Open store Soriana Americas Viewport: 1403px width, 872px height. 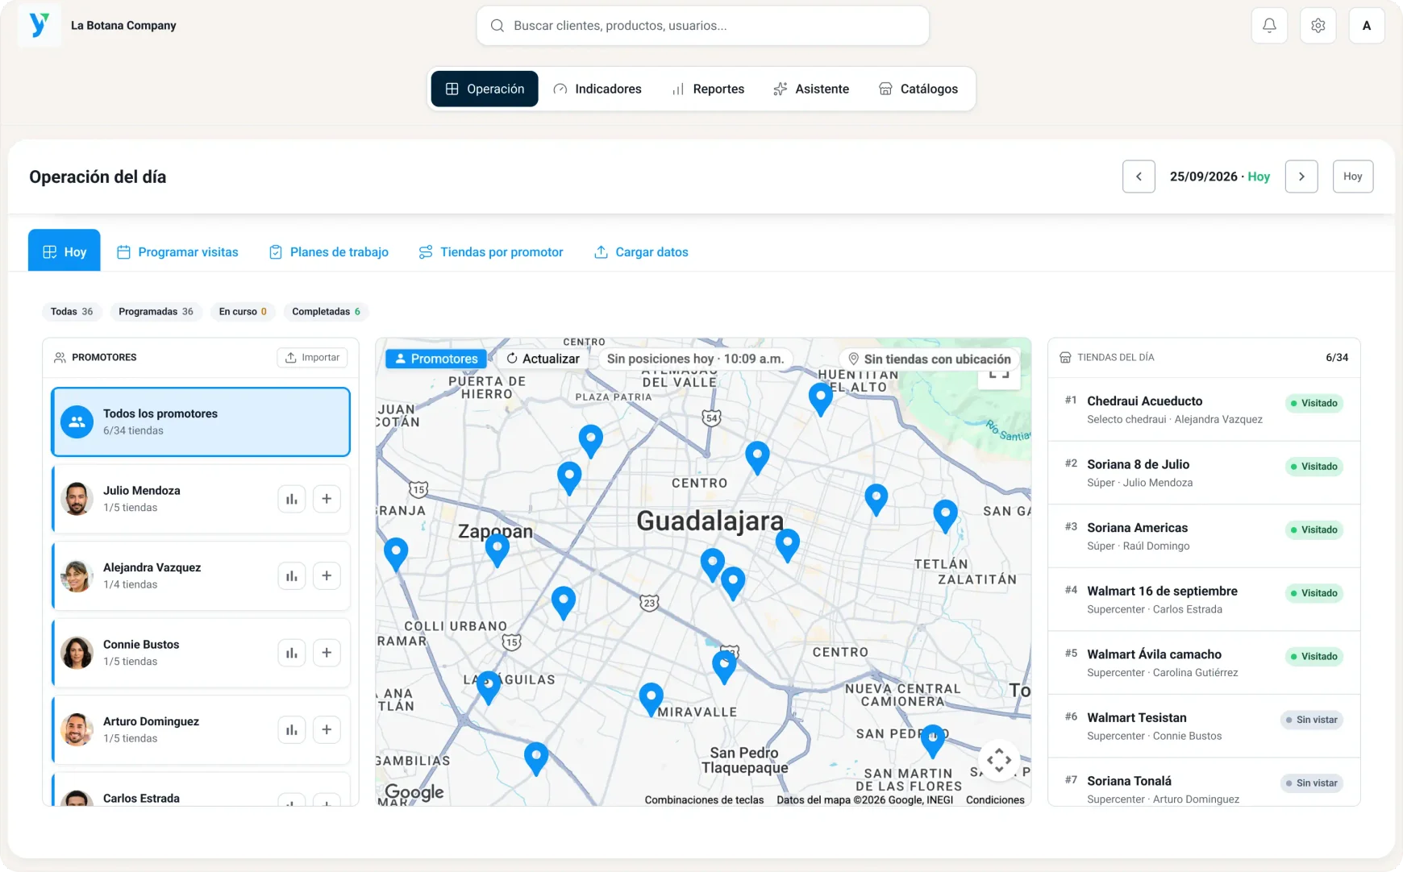[1204, 536]
